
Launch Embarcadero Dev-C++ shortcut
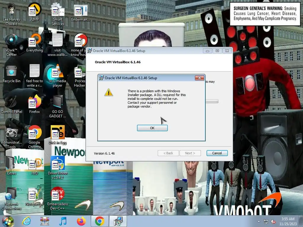(x=58, y=199)
